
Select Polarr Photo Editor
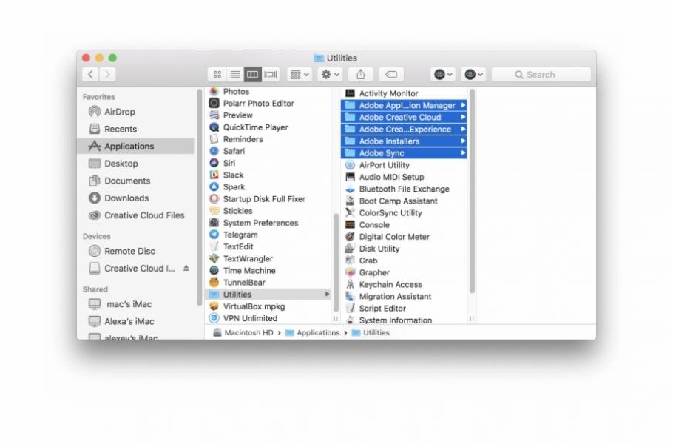click(269, 104)
